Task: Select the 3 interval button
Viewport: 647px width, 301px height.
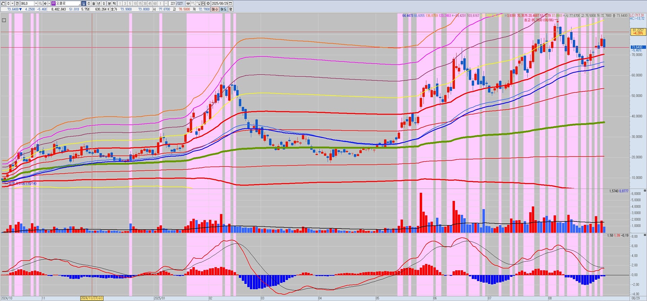Action: 125,3
